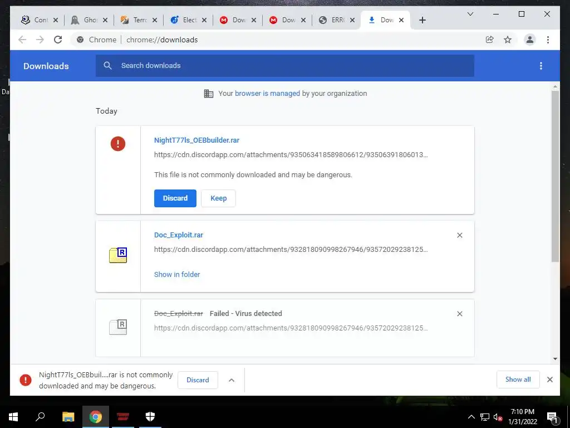Click the search magnifier in downloads bar
The image size is (570, 428).
pos(107,66)
